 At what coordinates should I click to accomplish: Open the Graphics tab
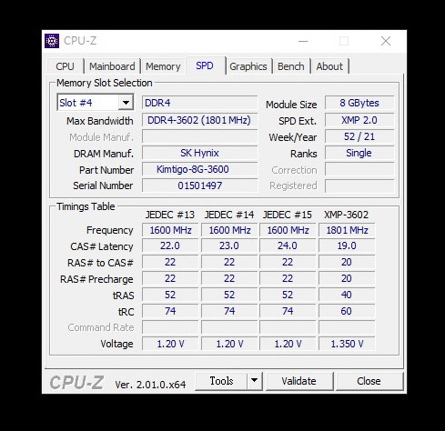click(x=248, y=66)
